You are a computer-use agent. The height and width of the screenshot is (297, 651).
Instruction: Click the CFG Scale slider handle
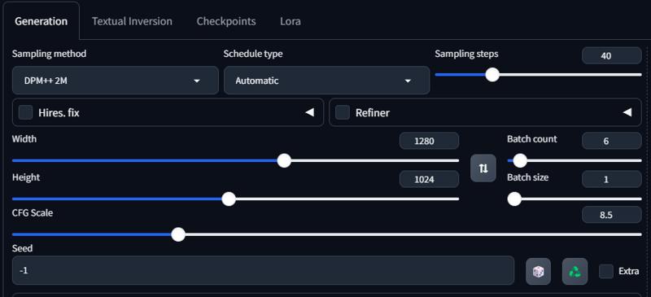click(x=178, y=234)
